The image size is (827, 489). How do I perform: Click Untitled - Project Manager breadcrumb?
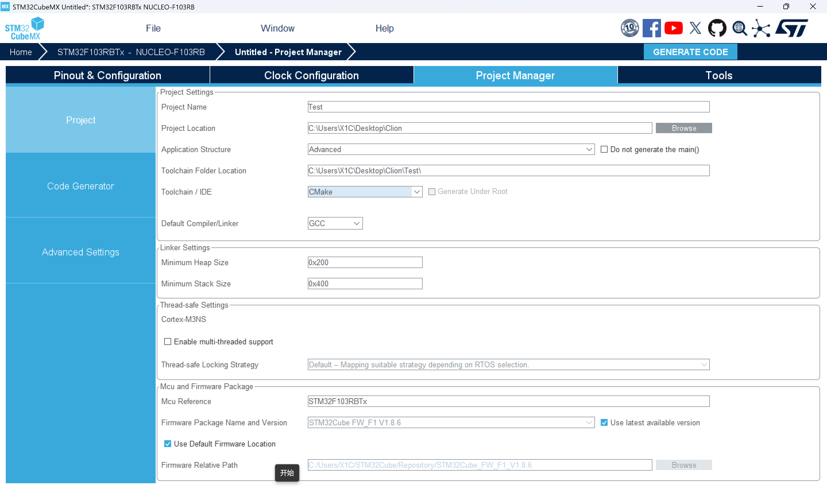[288, 52]
